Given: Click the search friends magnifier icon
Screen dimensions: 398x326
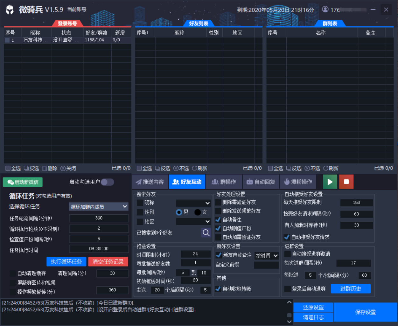Looking at the screenshot, I should point(206,233).
